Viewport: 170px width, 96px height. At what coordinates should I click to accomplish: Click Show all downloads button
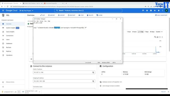(x=163, y=92)
